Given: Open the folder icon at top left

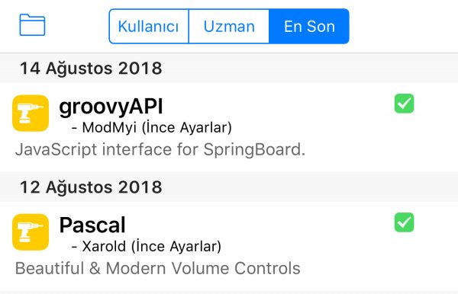Looking at the screenshot, I should (32, 25).
